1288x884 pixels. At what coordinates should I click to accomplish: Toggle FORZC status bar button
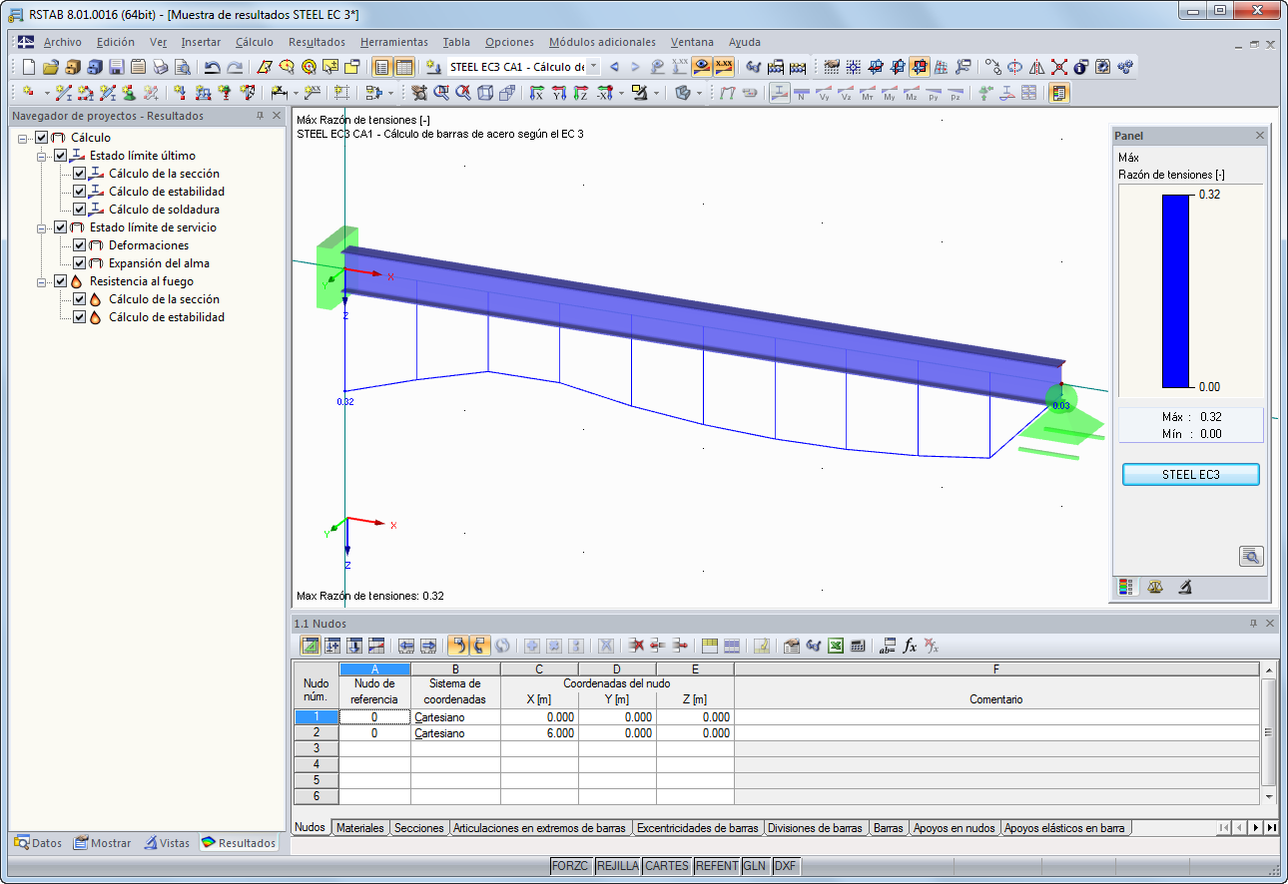(x=571, y=866)
